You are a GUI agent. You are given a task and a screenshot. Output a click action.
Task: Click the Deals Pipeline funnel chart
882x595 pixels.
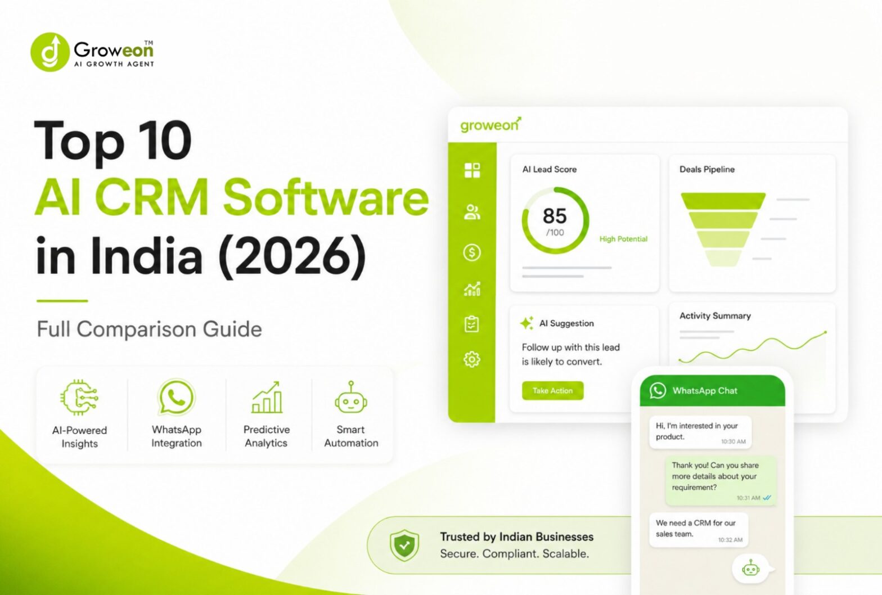coord(723,229)
